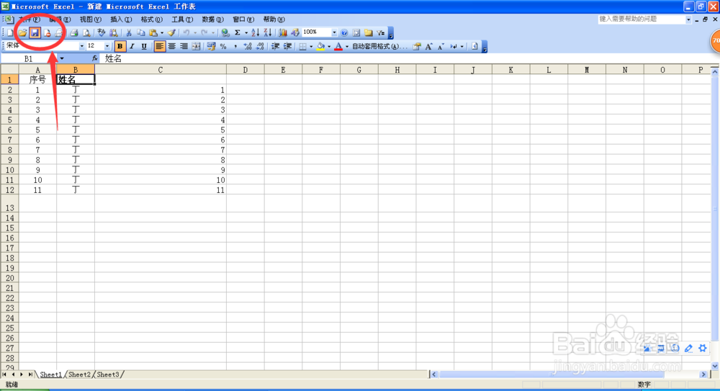
Task: Open the 工具 menu
Action: pyautogui.click(x=182, y=19)
